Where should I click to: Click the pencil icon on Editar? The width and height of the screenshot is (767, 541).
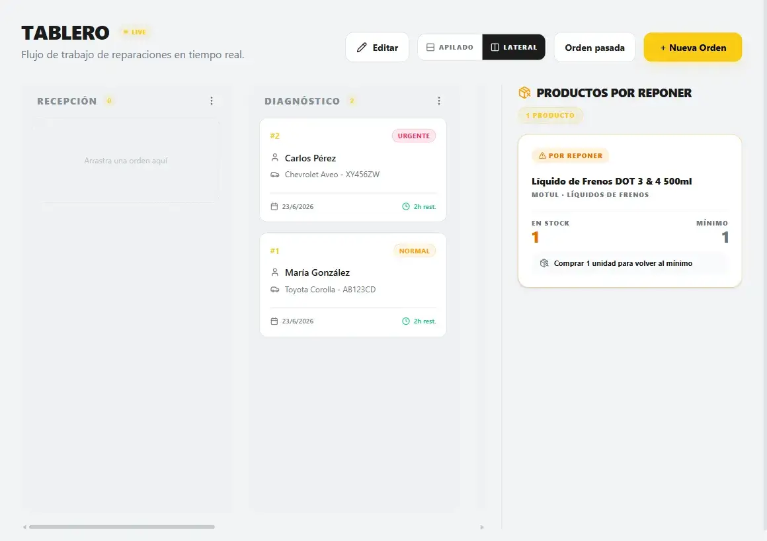(x=362, y=48)
